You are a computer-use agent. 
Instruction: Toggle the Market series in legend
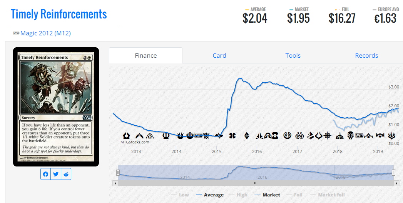(267, 195)
